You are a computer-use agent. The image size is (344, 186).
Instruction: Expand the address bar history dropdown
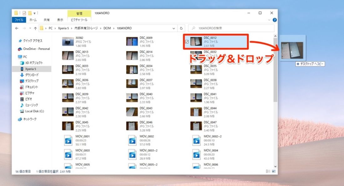point(174,28)
